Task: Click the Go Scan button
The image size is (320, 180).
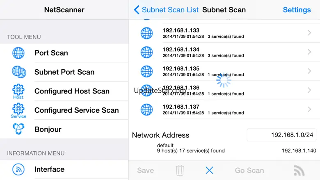Action: 249,171
